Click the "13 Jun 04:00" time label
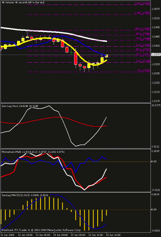161x237 pixels. [60, 235]
